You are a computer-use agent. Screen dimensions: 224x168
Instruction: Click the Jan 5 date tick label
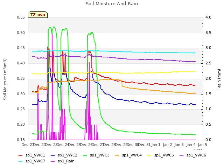coord(202,145)
